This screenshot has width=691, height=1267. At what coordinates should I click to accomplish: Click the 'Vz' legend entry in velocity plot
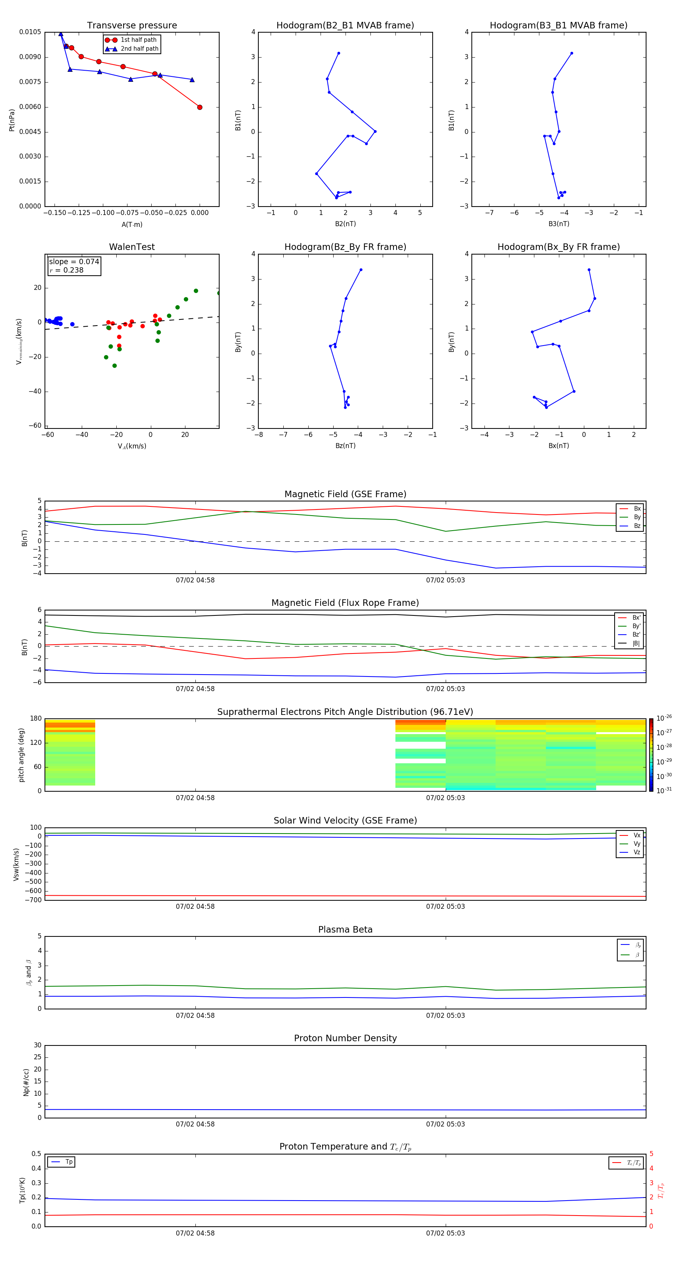[630, 852]
